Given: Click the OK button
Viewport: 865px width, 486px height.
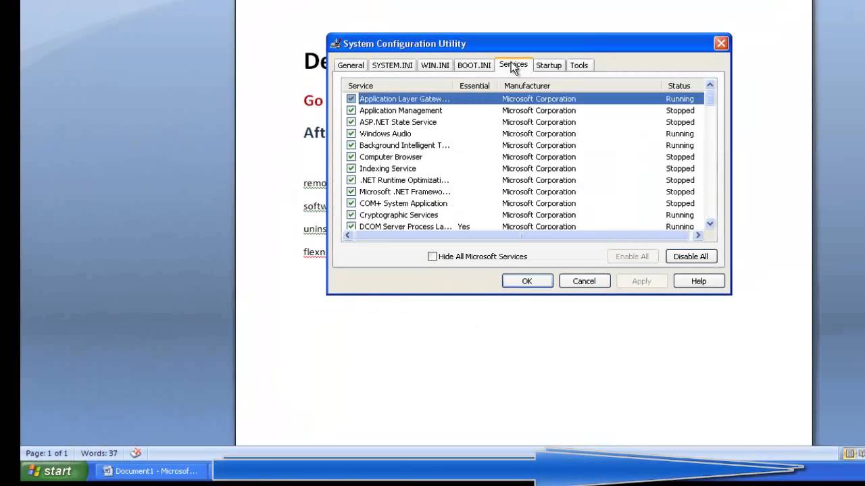Looking at the screenshot, I should [527, 281].
